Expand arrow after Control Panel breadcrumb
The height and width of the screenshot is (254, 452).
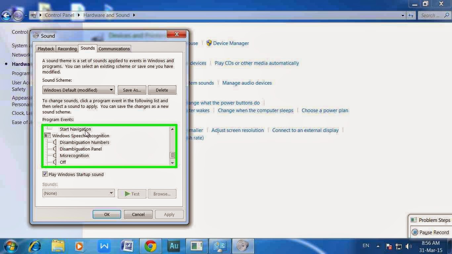(x=79, y=15)
